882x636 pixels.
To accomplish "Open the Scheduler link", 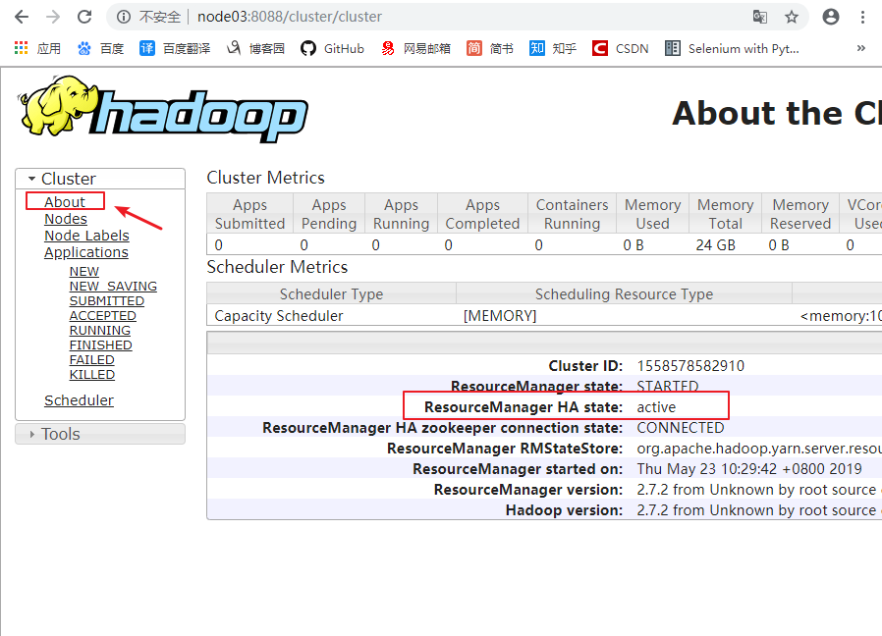I will 79,400.
